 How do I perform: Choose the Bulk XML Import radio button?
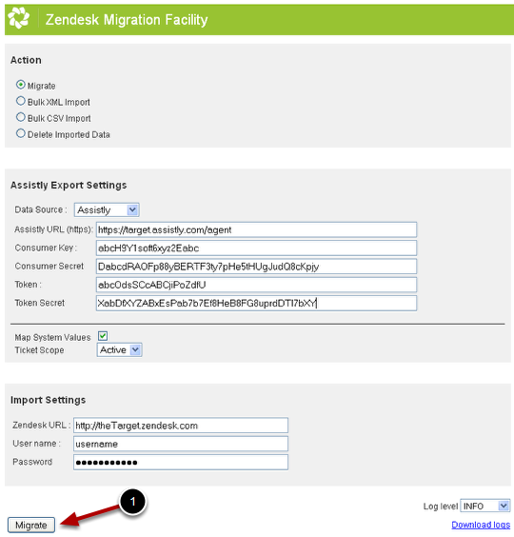pyautogui.click(x=21, y=101)
